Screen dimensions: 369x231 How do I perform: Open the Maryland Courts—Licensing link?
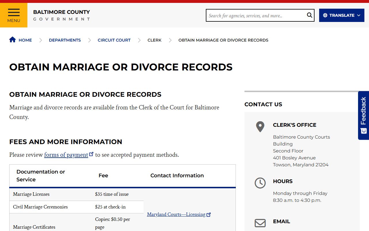pos(176,215)
